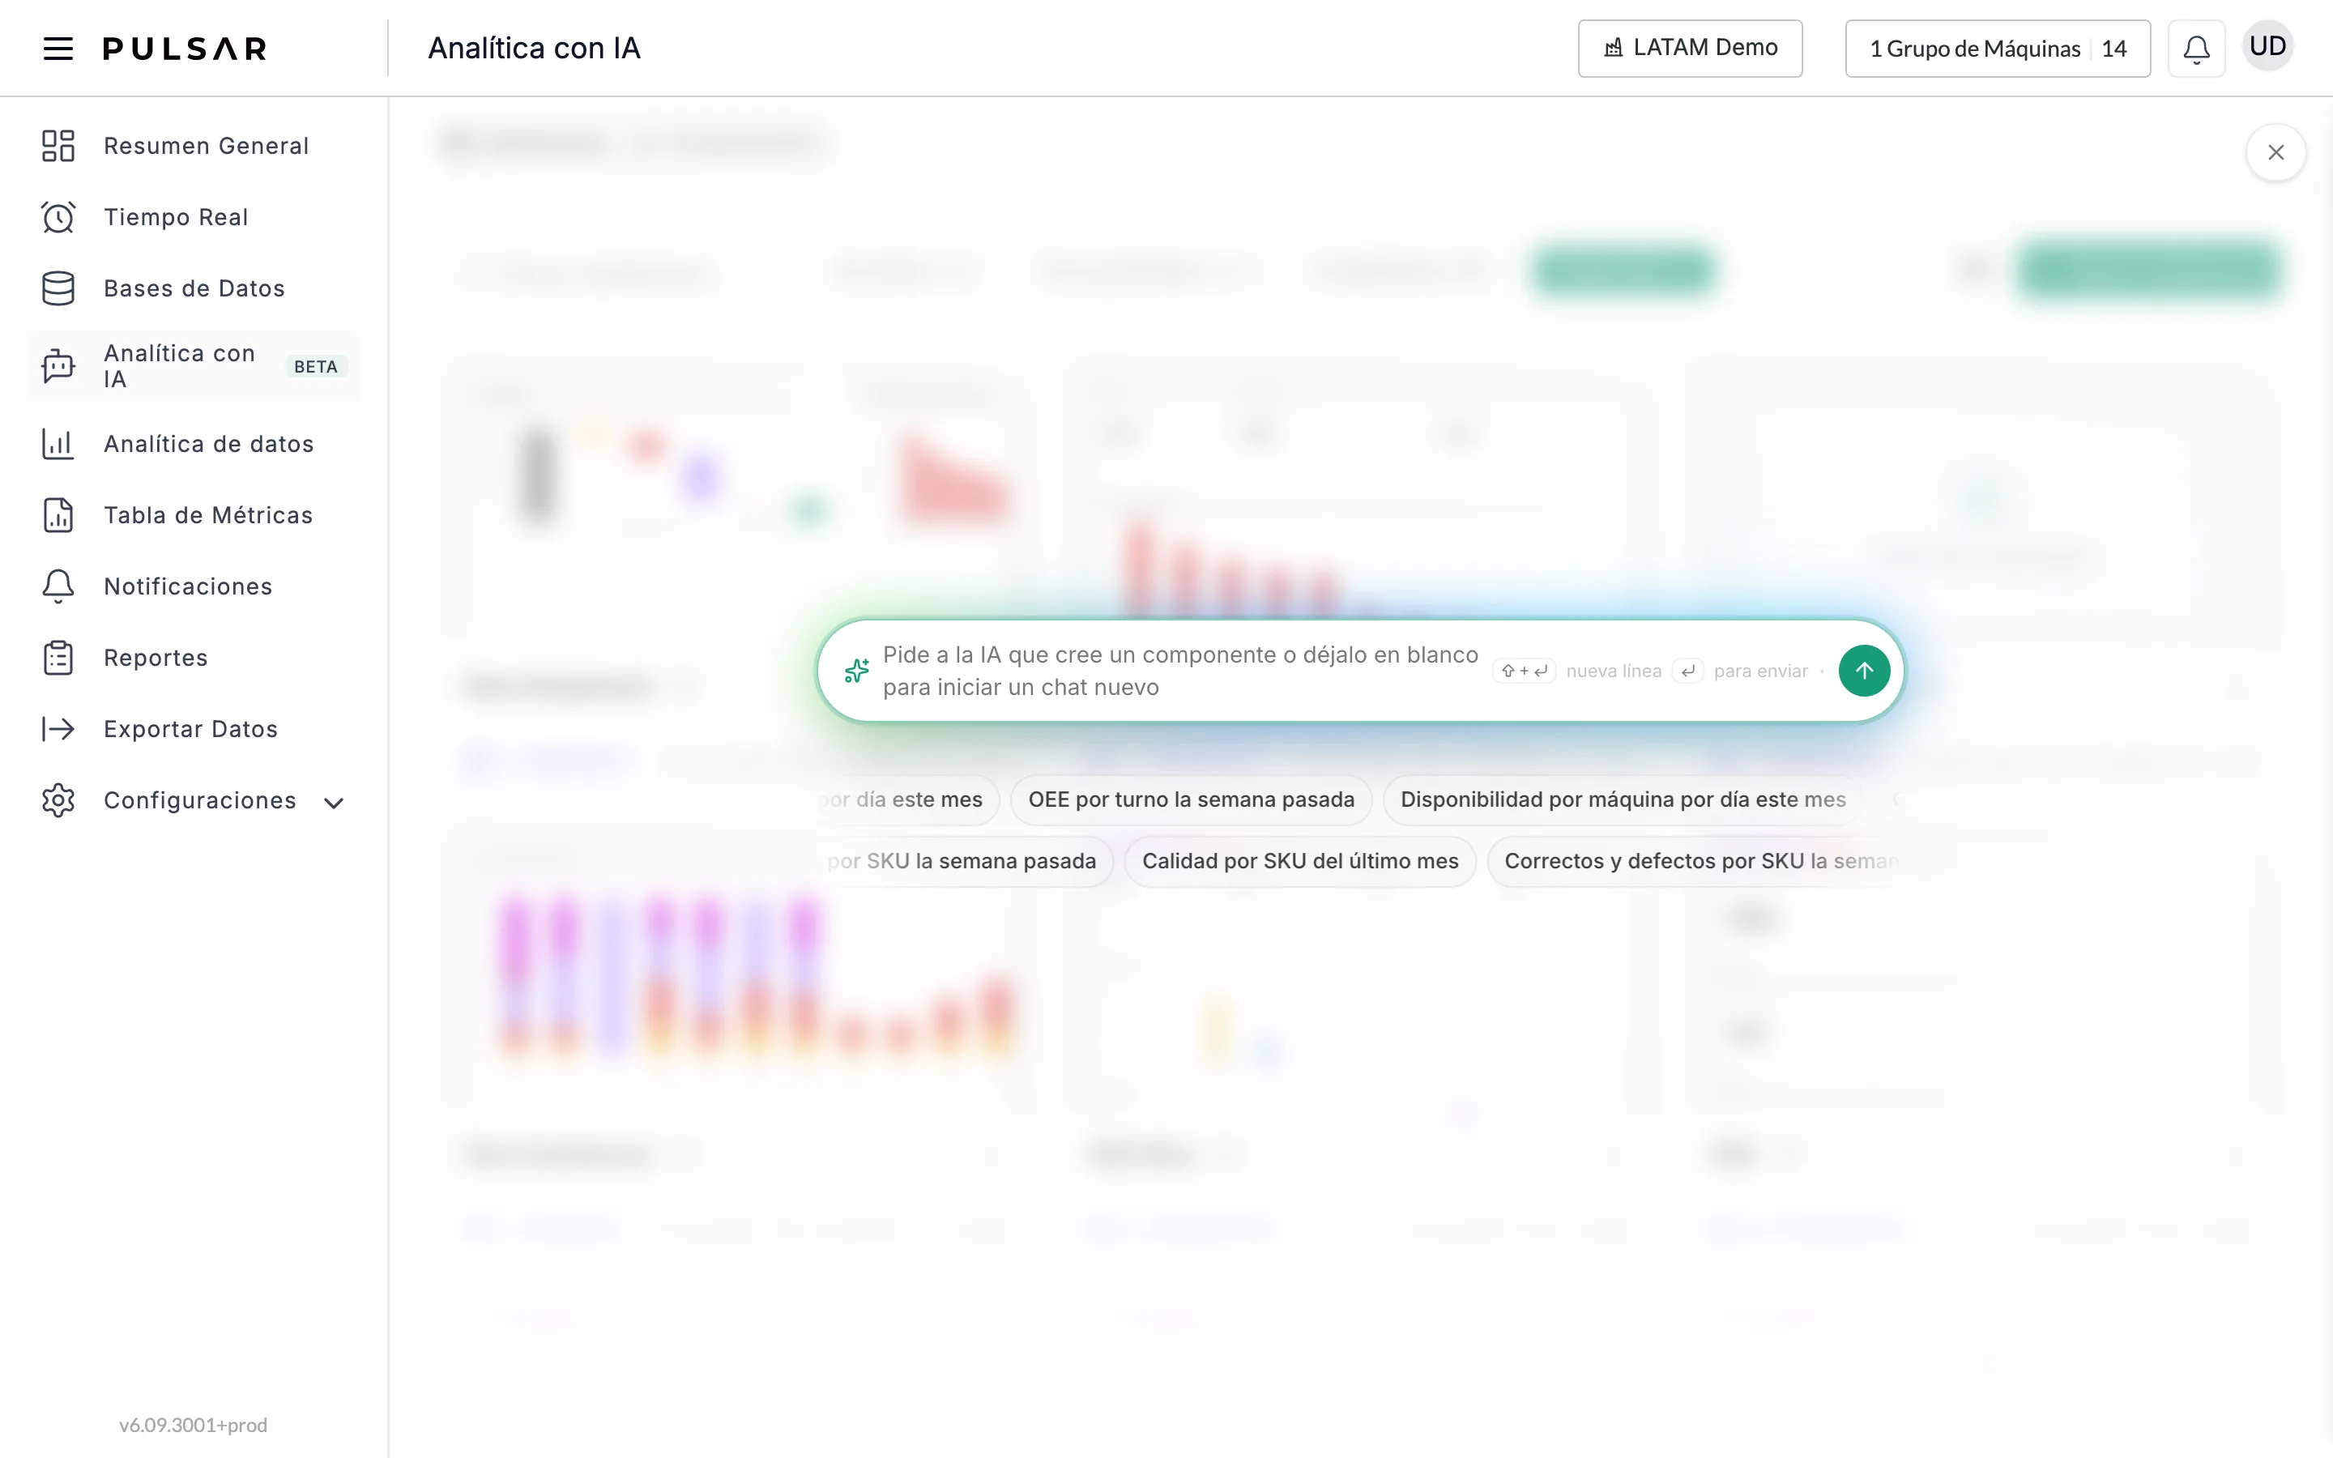Open Configuraciones menu
Screen dimensions: 2333x1458
[193, 800]
